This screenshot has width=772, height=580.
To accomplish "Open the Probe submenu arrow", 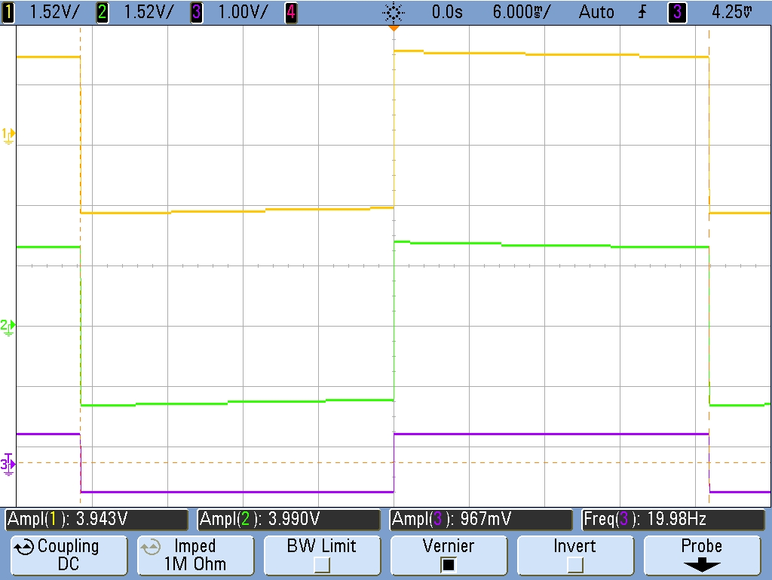I will 702,565.
